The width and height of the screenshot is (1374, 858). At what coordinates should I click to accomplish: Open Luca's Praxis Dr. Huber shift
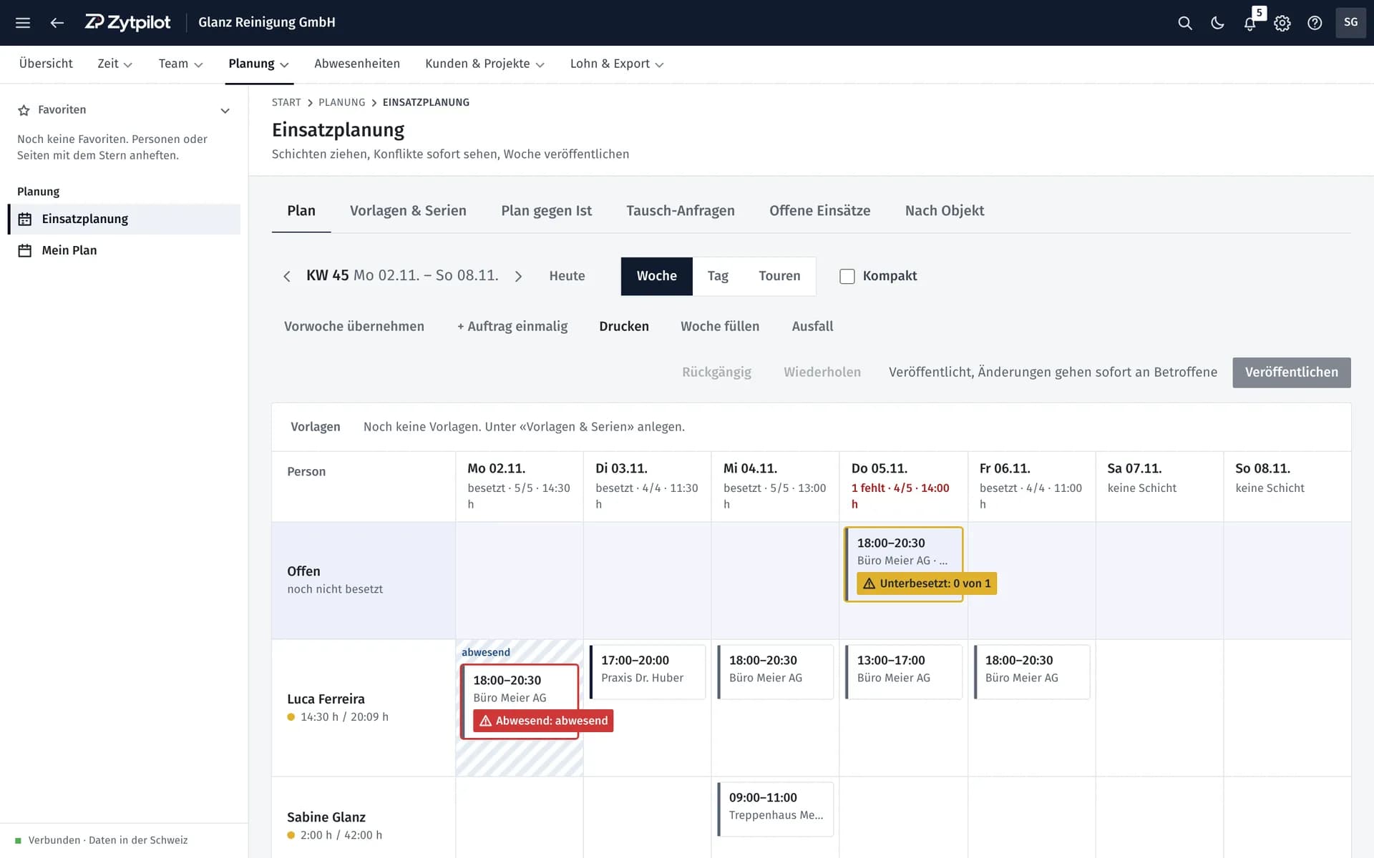click(x=648, y=672)
